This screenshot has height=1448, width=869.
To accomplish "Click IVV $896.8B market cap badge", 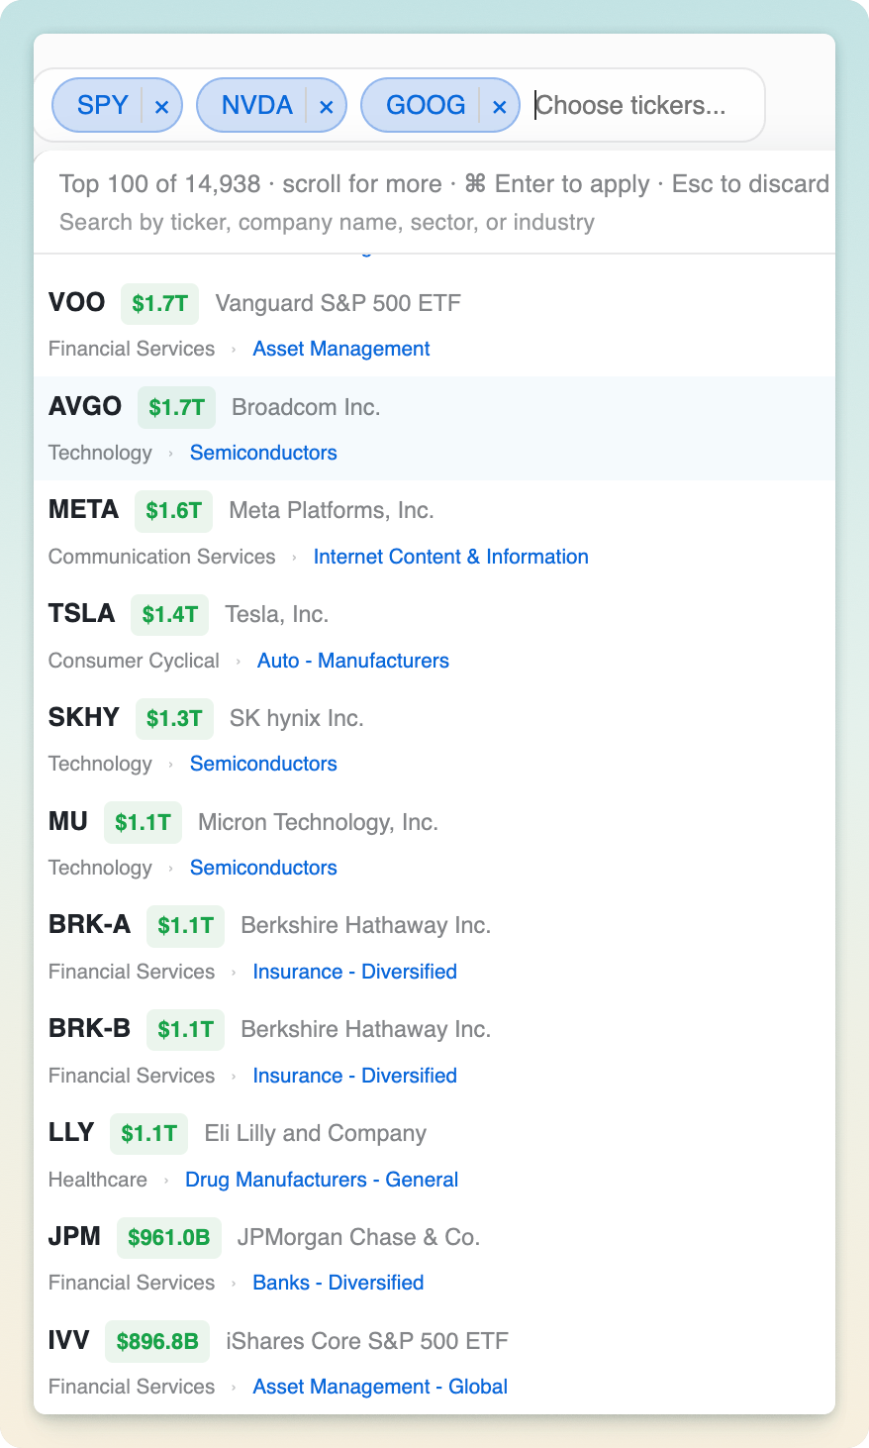I will pos(157,1342).
